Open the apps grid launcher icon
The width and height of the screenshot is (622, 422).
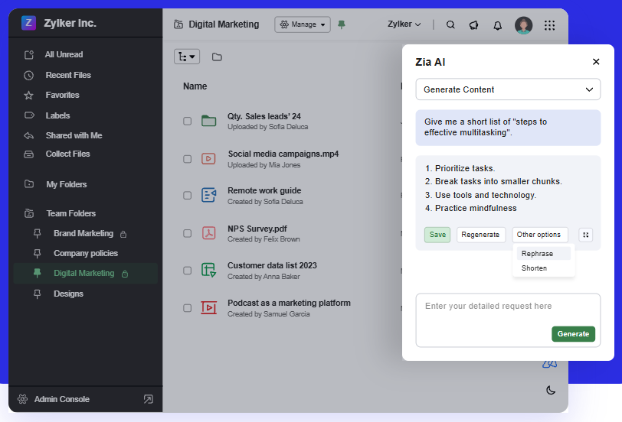549,25
